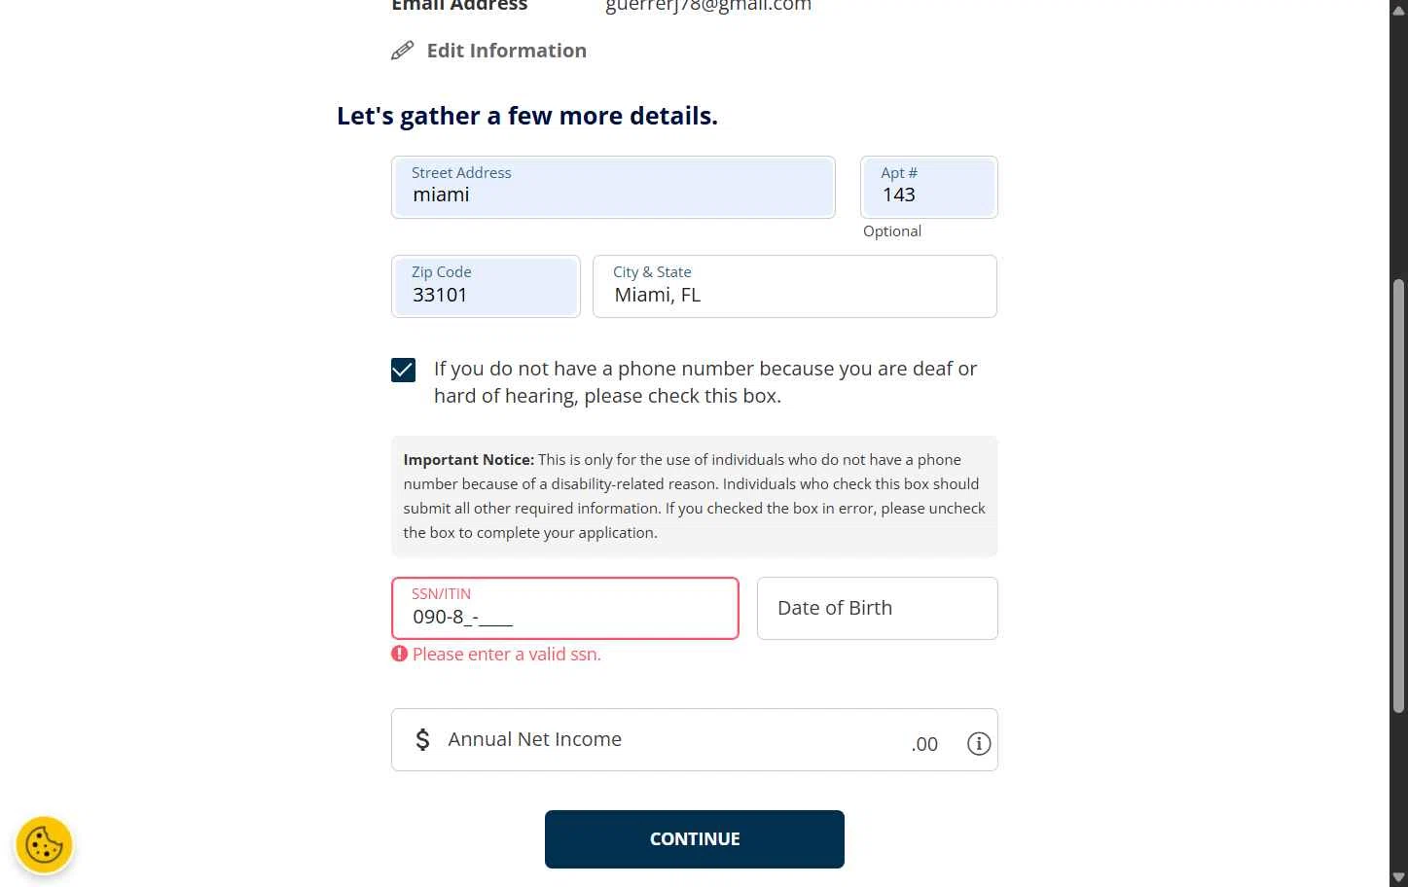Submit the form with the CONTINUE button
This screenshot has width=1408, height=887.
(695, 839)
